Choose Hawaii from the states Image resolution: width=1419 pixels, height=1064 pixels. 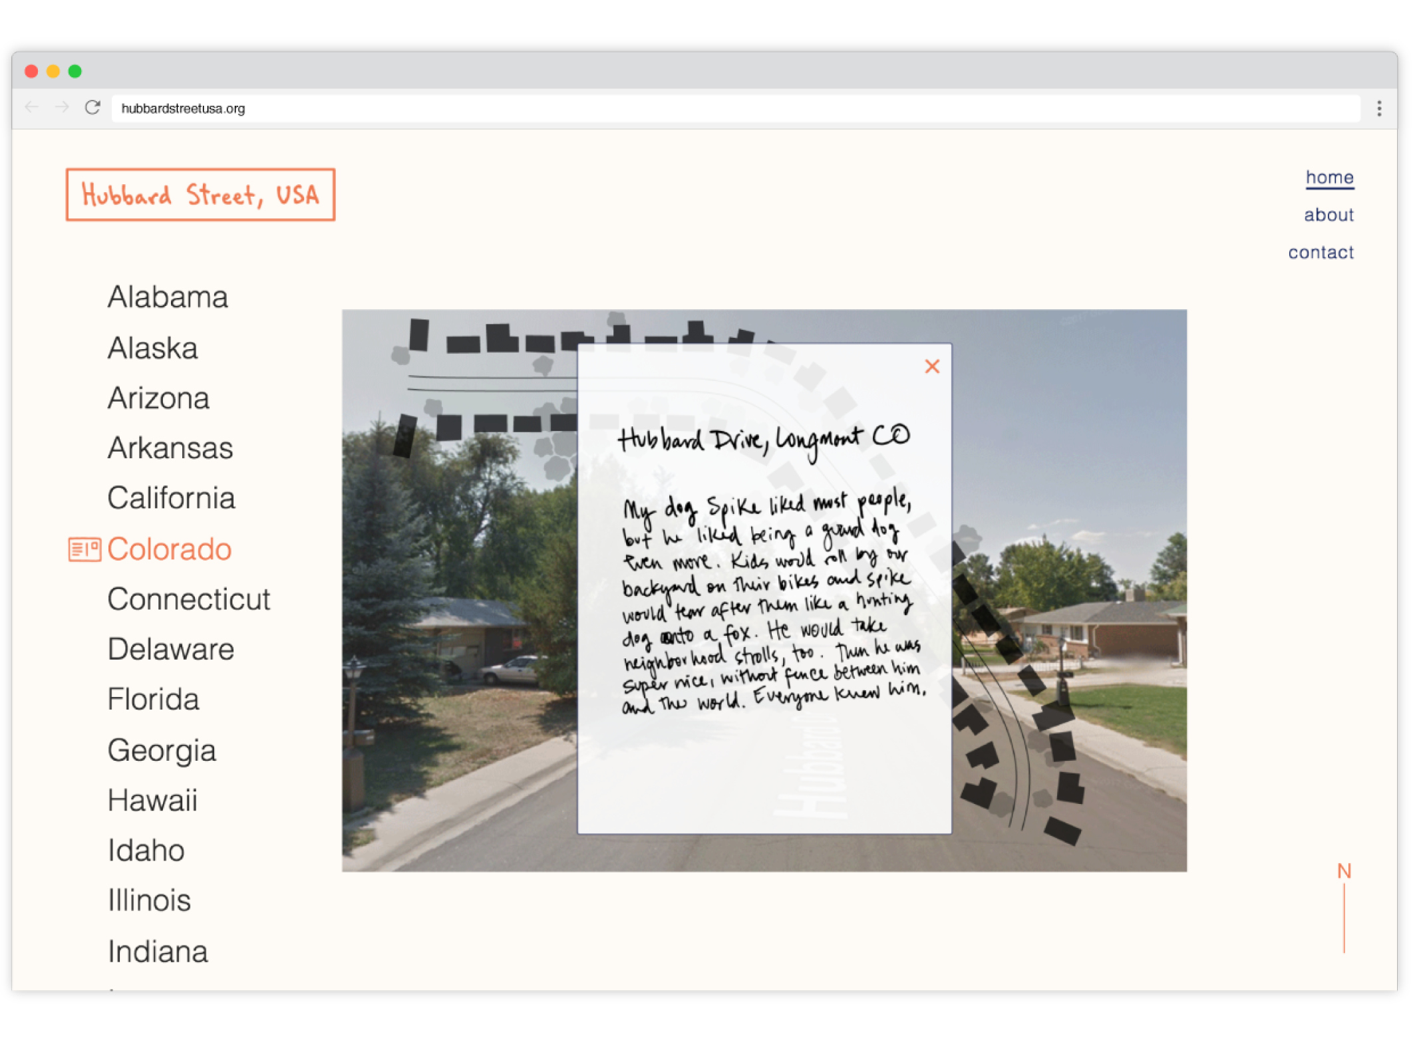click(152, 800)
